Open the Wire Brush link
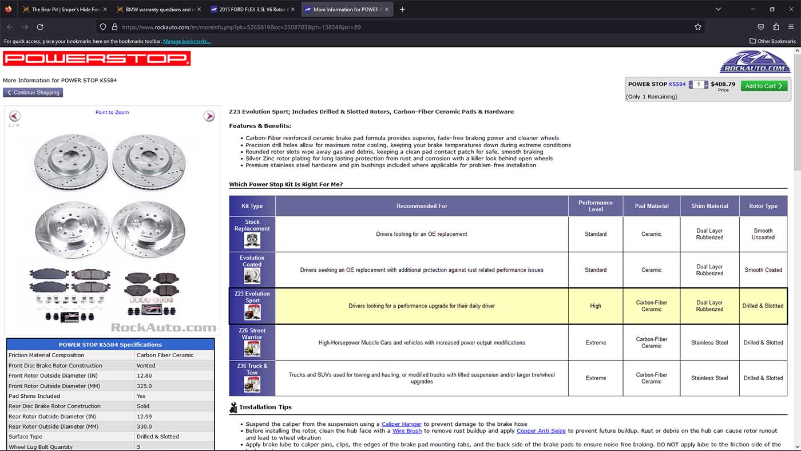The image size is (801, 451). 407,431
